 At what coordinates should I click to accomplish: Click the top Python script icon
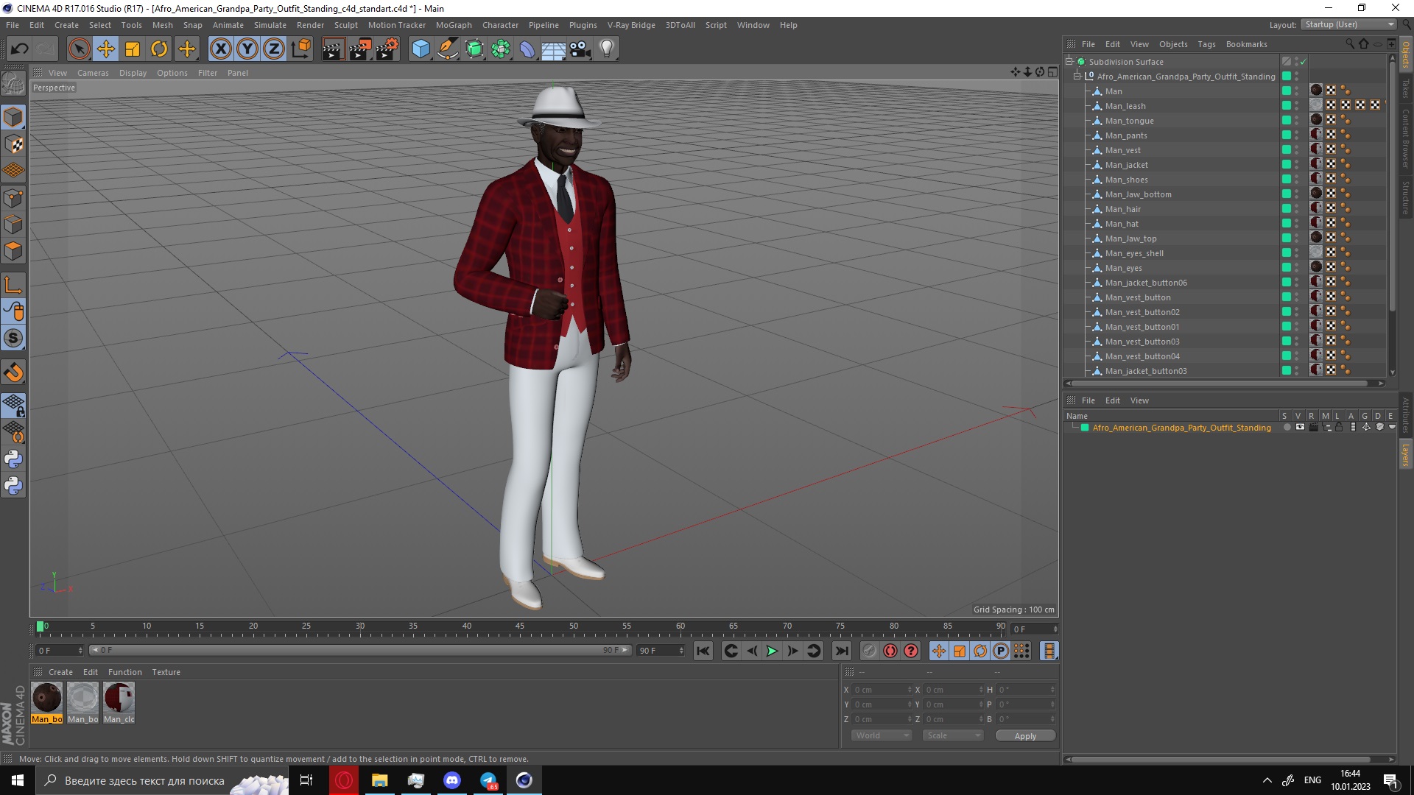coord(13,459)
